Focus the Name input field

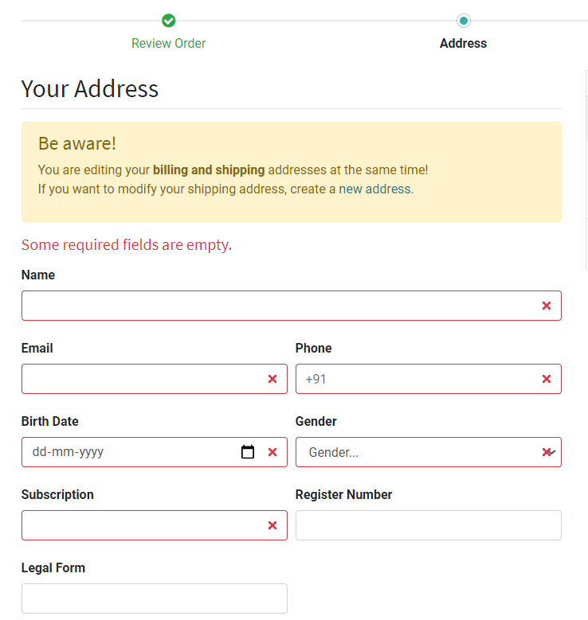pyautogui.click(x=292, y=306)
